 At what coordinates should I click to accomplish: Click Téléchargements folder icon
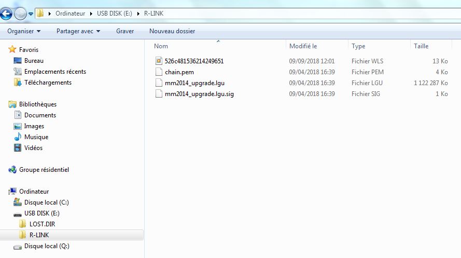click(18, 82)
